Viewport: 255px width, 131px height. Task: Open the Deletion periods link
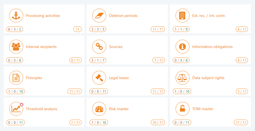123,16
